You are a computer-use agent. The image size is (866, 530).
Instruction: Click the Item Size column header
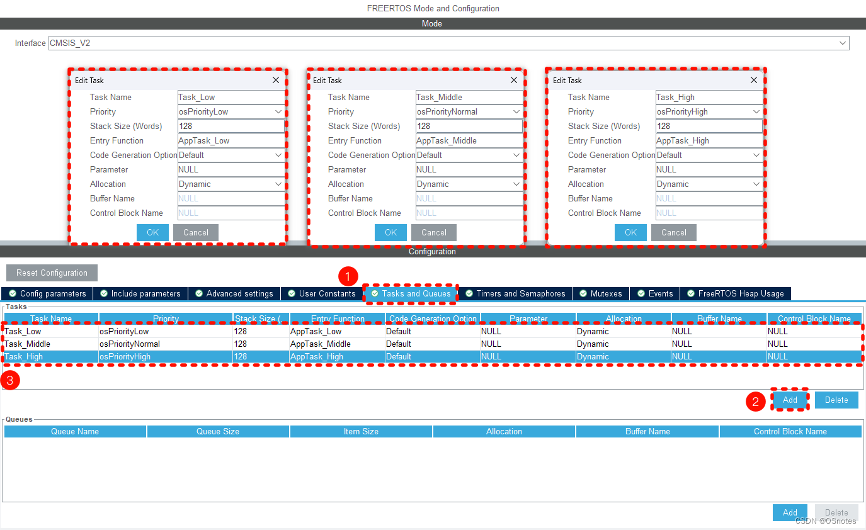(x=361, y=431)
